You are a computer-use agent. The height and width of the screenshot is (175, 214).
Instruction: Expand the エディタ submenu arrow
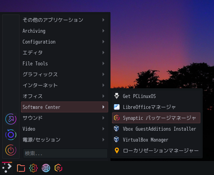103,52
